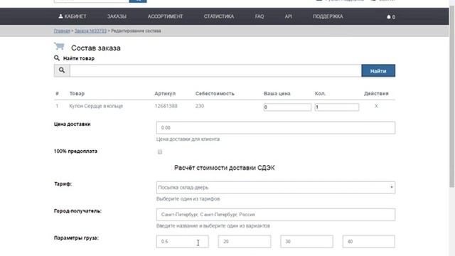Viewport: 455px width, 256px height.
Task: Click the blue Найти button
Action: point(378,70)
